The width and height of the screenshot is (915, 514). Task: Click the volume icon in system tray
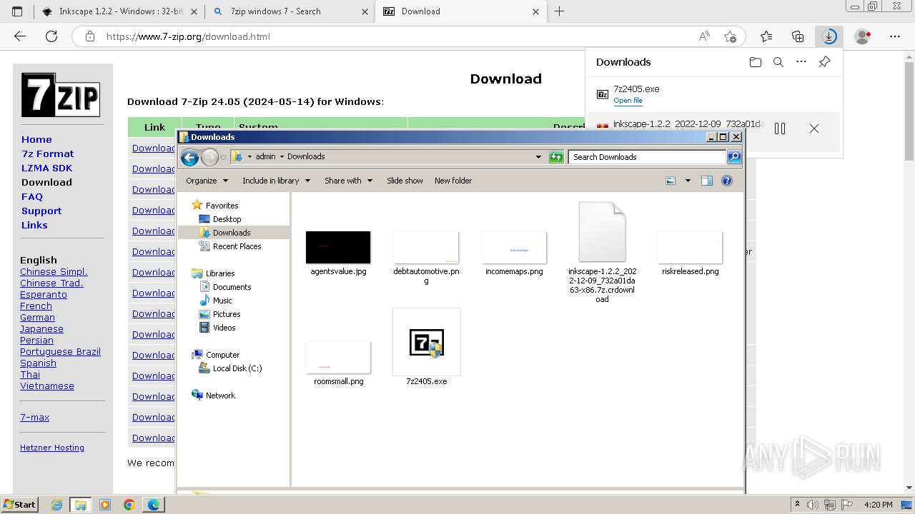click(813, 505)
